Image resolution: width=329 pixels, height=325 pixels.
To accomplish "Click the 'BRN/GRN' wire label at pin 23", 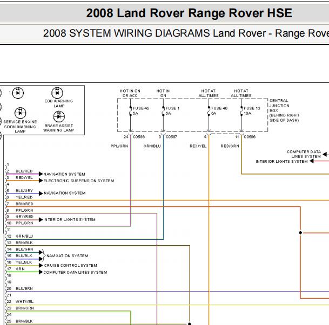I will (24, 308).
